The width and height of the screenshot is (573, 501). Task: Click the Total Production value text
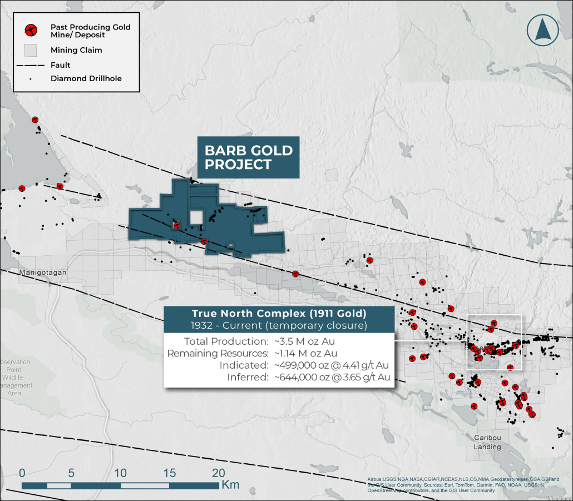point(305,341)
